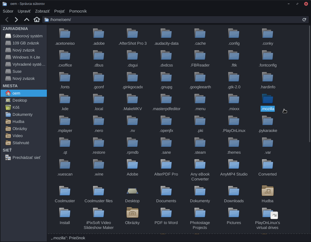Image resolution: width=311 pixels, height=242 pixels.
Task: Select Windows X-Lite volume
Action: pyautogui.click(x=24, y=57)
